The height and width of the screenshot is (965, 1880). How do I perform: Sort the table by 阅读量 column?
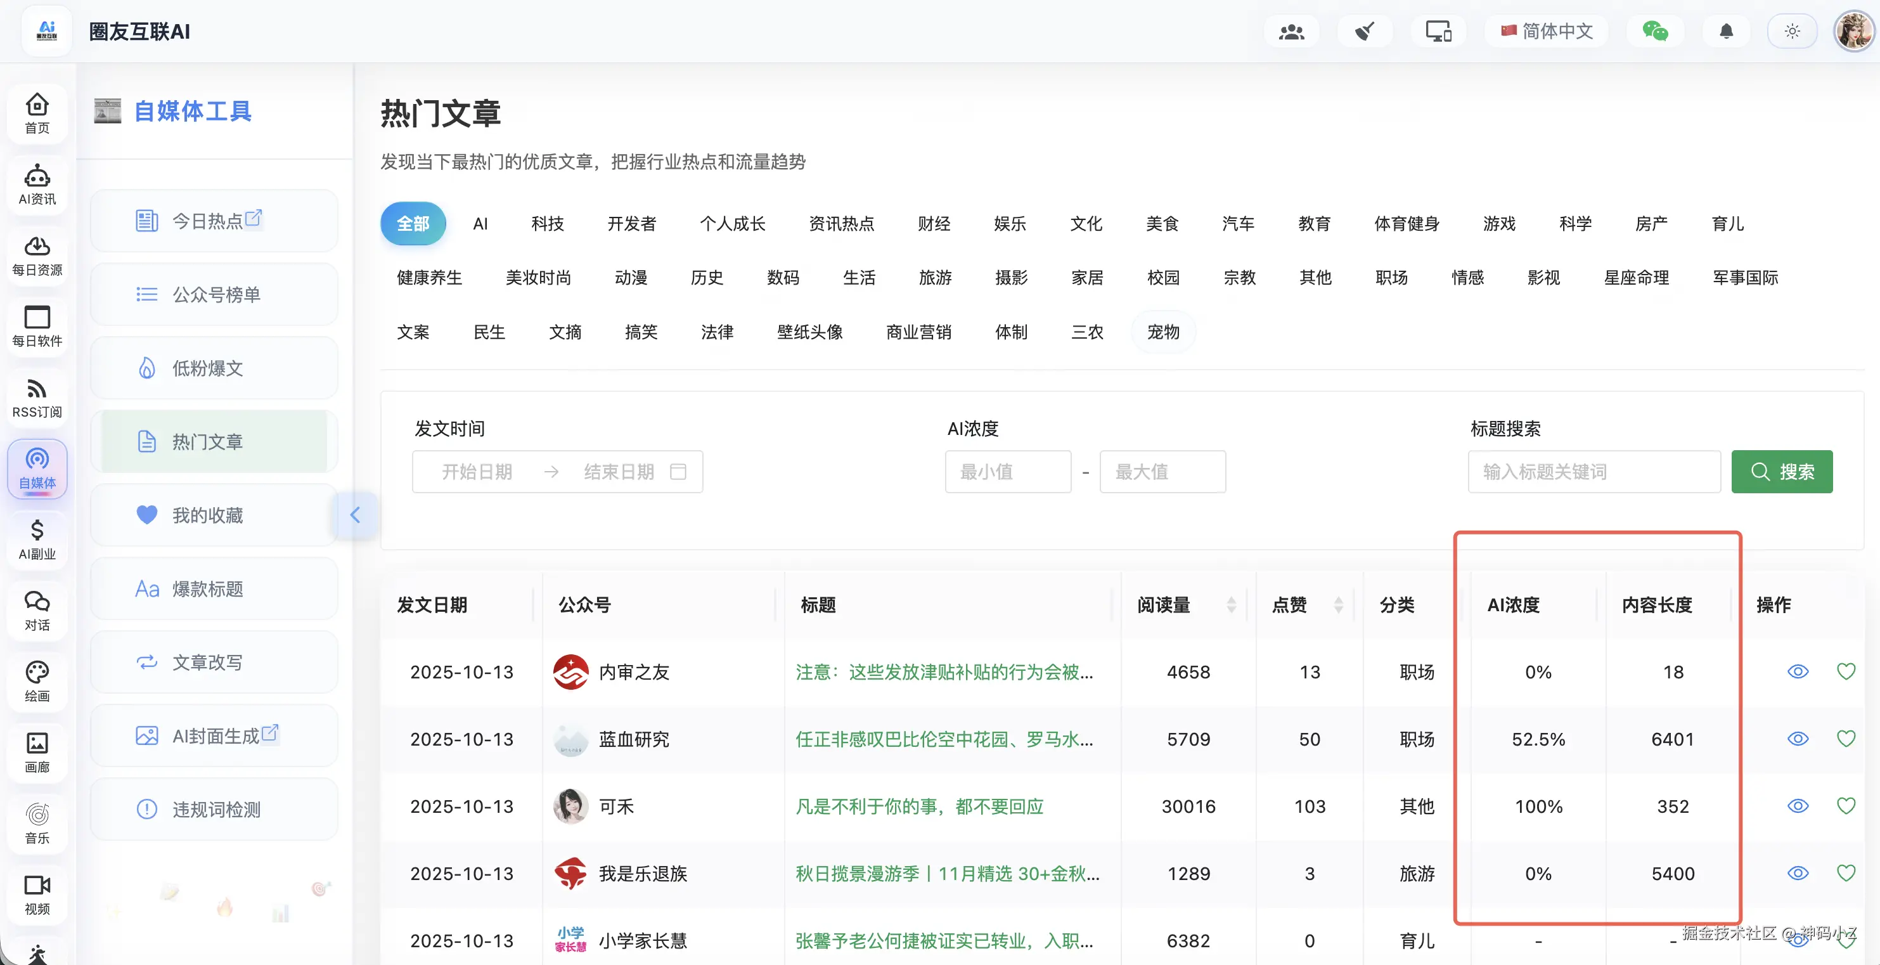[1230, 604]
